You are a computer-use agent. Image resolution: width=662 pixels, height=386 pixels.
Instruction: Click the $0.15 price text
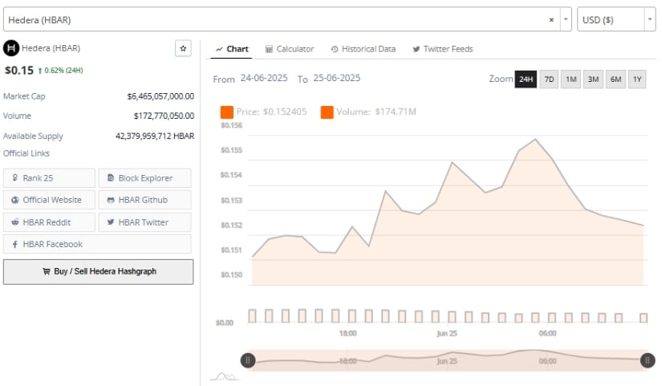tap(19, 70)
